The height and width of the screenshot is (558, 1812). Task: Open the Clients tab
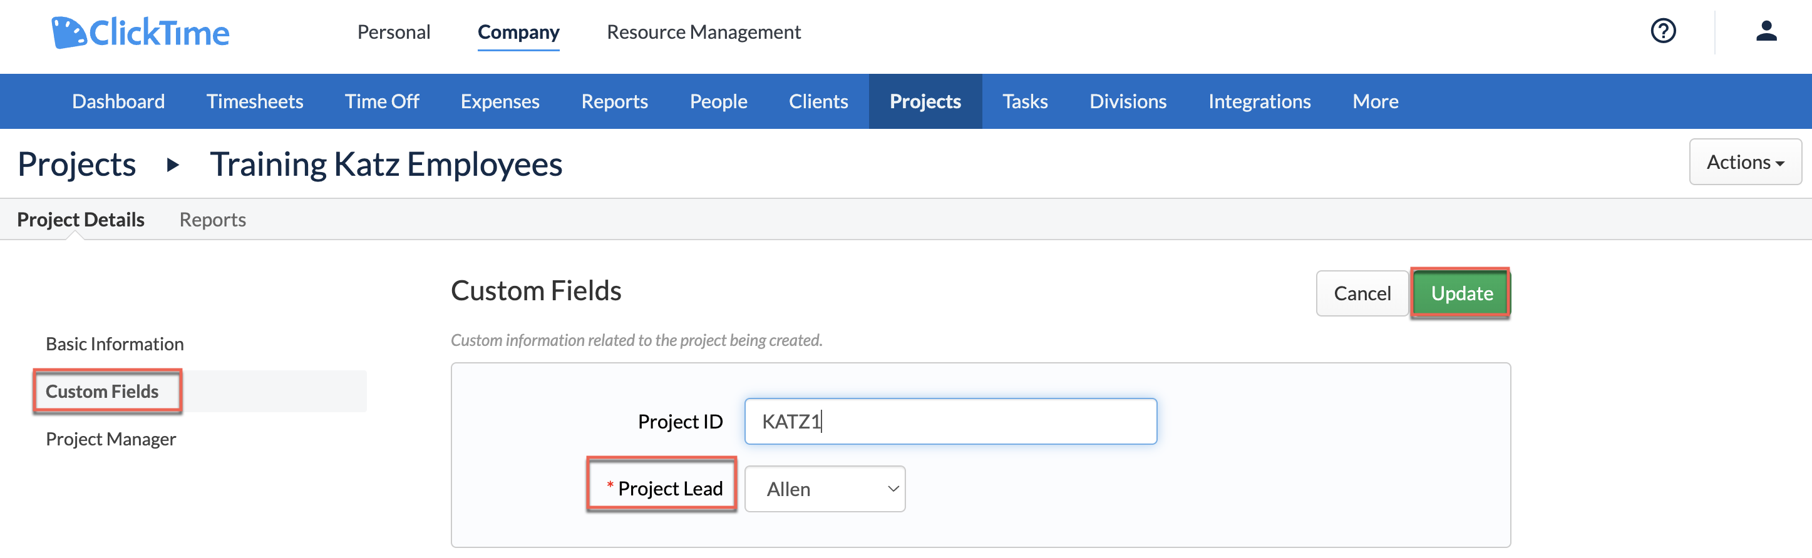(818, 101)
